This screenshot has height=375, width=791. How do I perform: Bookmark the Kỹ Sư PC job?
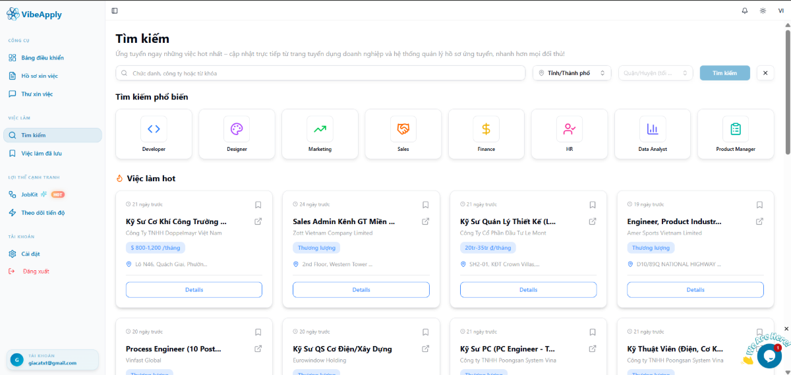click(x=593, y=332)
